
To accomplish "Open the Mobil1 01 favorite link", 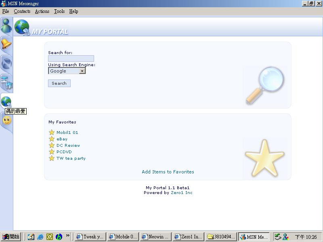I will (x=67, y=133).
